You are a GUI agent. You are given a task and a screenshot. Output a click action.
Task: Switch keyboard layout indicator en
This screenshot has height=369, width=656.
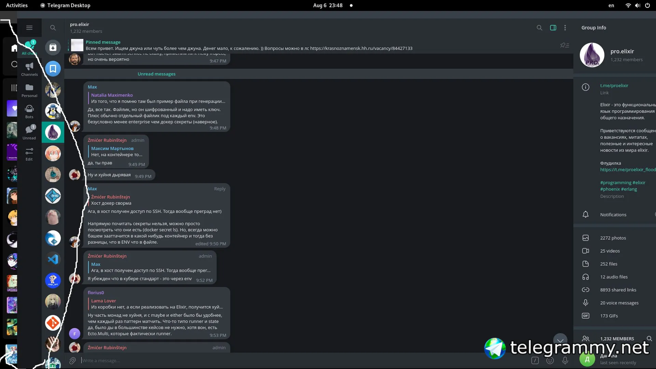pos(611,5)
